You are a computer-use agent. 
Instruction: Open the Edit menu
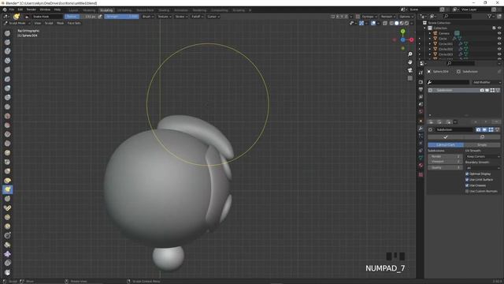pyautogui.click(x=20, y=9)
